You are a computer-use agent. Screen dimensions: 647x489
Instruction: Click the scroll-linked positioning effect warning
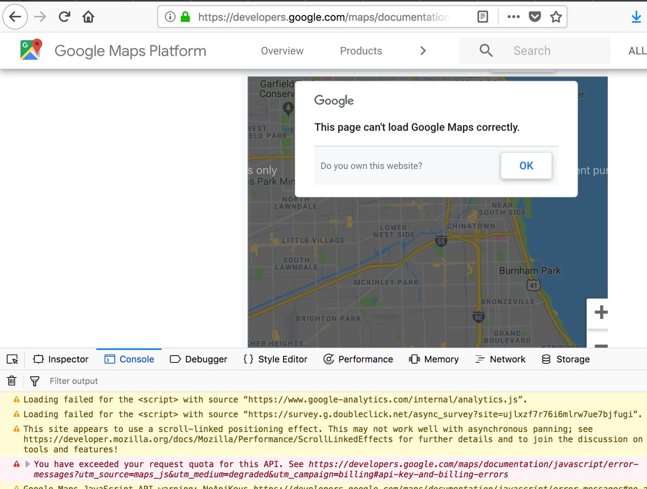point(323,439)
